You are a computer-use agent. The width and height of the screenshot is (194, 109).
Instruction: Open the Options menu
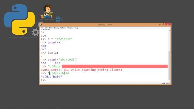(63, 28)
